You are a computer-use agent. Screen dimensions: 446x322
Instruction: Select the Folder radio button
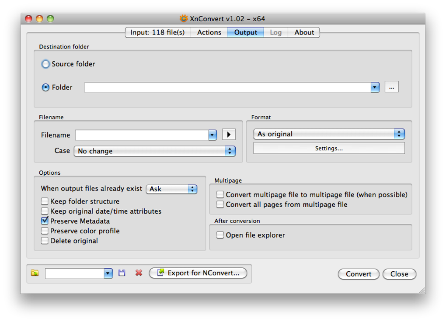[x=45, y=87]
